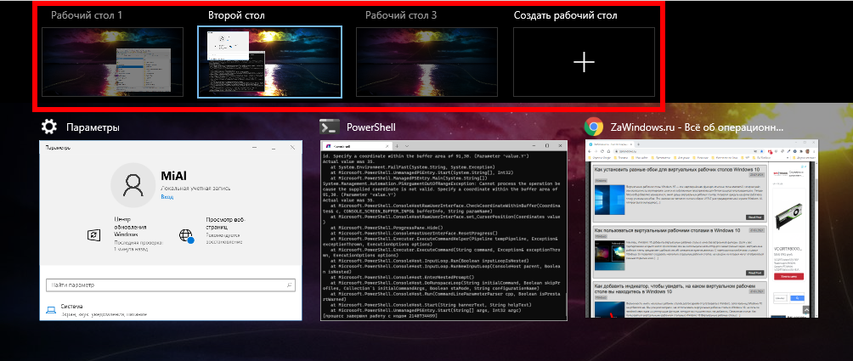Image resolution: width=853 pixels, height=361 pixels.
Task: Click the Вход link under MiAl
Action: coord(167,196)
